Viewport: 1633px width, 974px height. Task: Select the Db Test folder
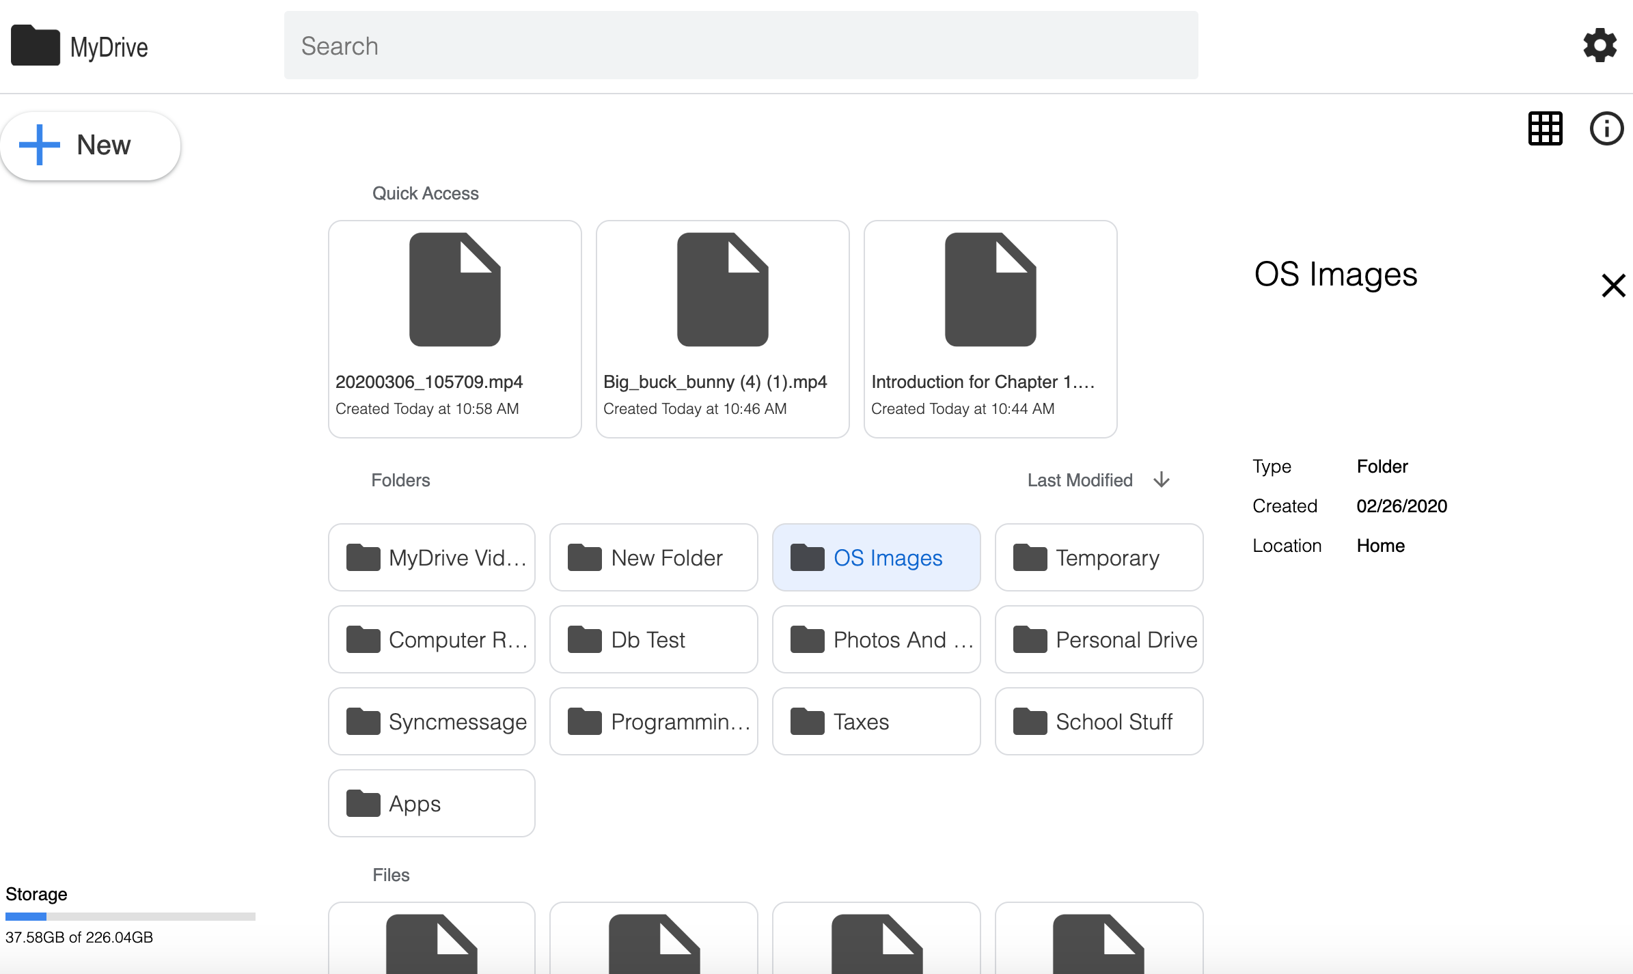(x=653, y=639)
